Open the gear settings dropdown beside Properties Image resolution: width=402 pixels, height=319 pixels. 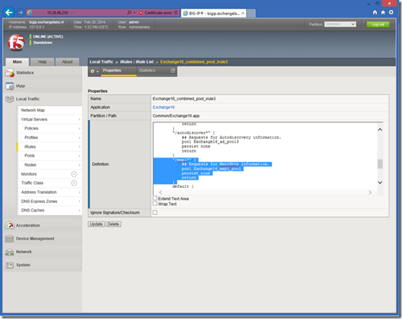[x=94, y=71]
